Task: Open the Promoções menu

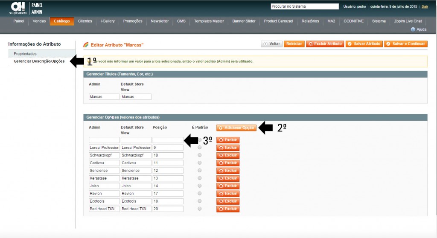Action: pyautogui.click(x=133, y=21)
